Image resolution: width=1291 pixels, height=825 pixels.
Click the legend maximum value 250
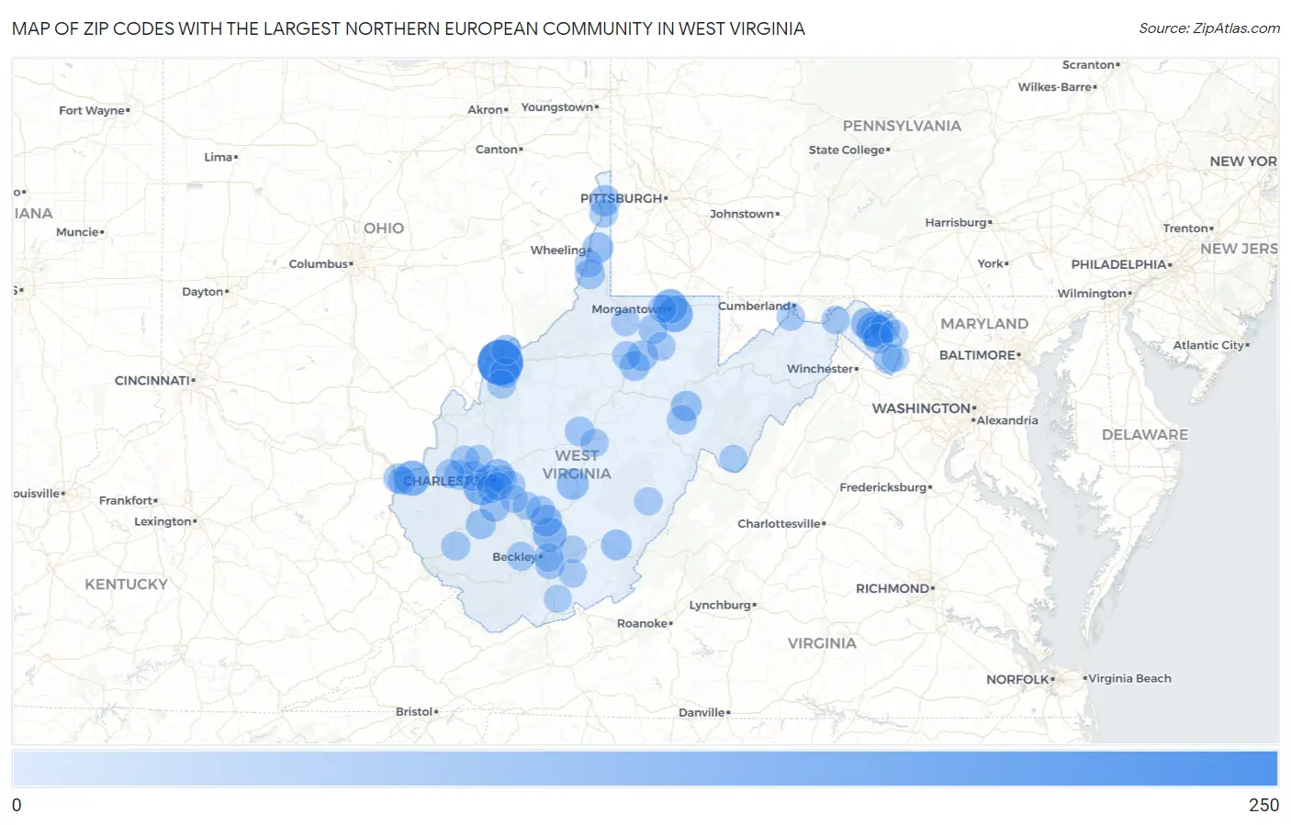(x=1263, y=805)
